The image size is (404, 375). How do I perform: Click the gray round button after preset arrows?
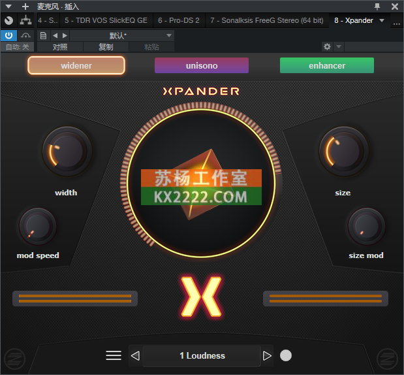[286, 355]
